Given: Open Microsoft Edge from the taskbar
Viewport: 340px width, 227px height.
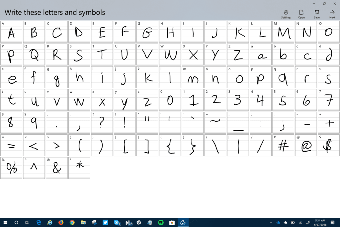Looking at the screenshot, I should (39, 222).
